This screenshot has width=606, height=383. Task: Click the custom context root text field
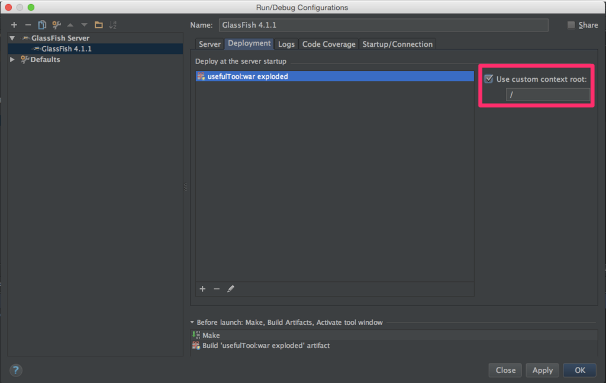pyautogui.click(x=548, y=95)
